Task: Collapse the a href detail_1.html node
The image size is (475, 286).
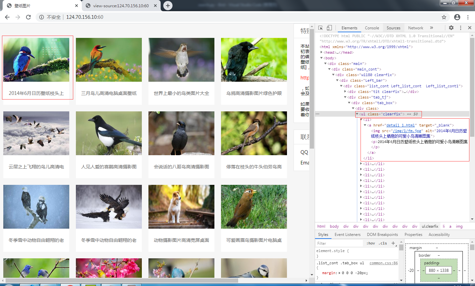Action: (x=365, y=125)
